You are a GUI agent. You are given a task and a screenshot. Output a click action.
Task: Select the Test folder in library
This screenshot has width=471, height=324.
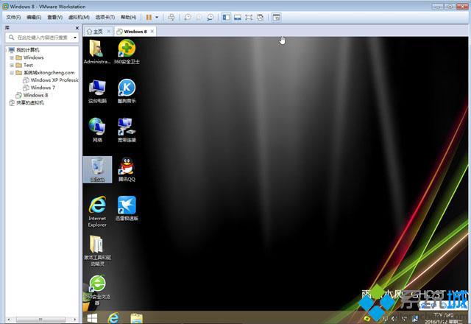[x=24, y=65]
